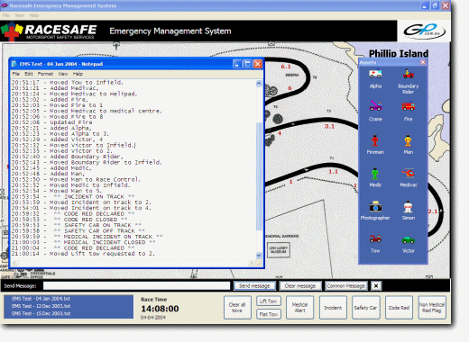
Task: Select the Fireman asset icon
Action: (375, 140)
